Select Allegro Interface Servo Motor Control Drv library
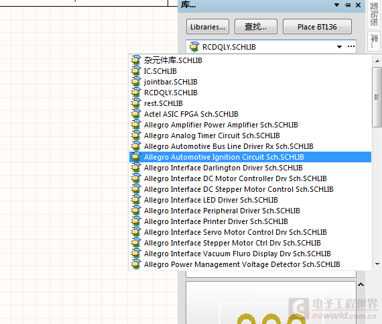Screen dimensions: 382x324 [250, 232]
